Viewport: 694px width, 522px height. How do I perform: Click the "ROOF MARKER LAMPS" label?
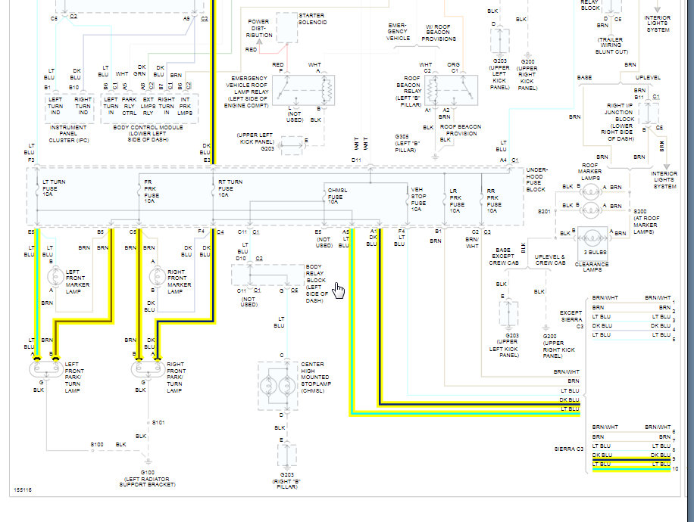point(590,172)
